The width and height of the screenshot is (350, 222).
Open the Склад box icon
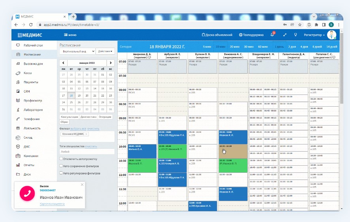(x=18, y=137)
